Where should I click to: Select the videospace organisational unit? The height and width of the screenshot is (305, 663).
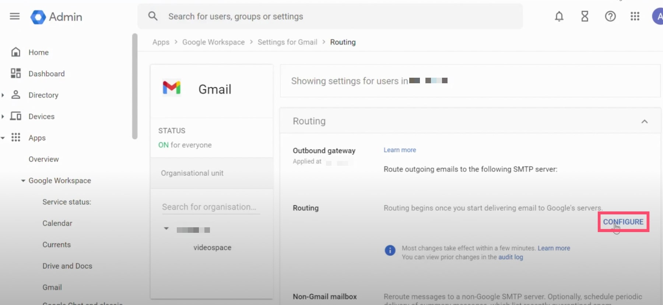click(x=213, y=248)
